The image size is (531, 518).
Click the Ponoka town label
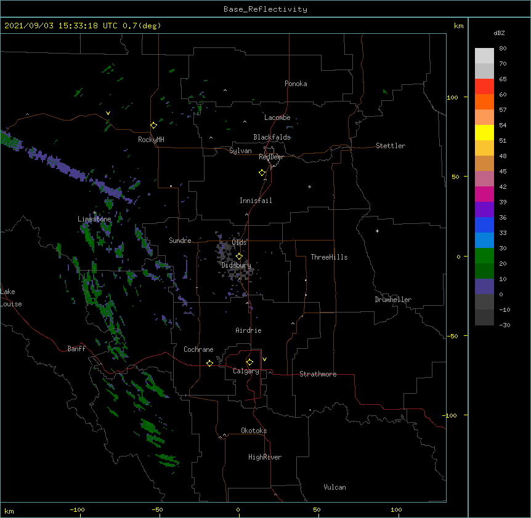point(296,84)
